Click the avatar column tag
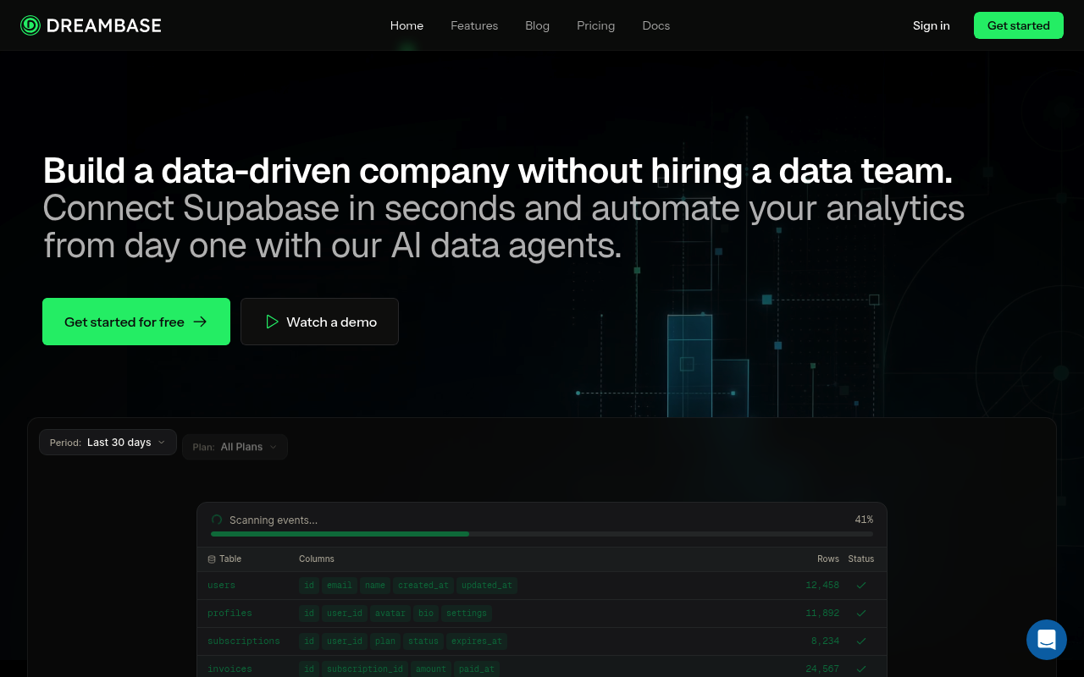This screenshot has height=677, width=1084. 390,613
